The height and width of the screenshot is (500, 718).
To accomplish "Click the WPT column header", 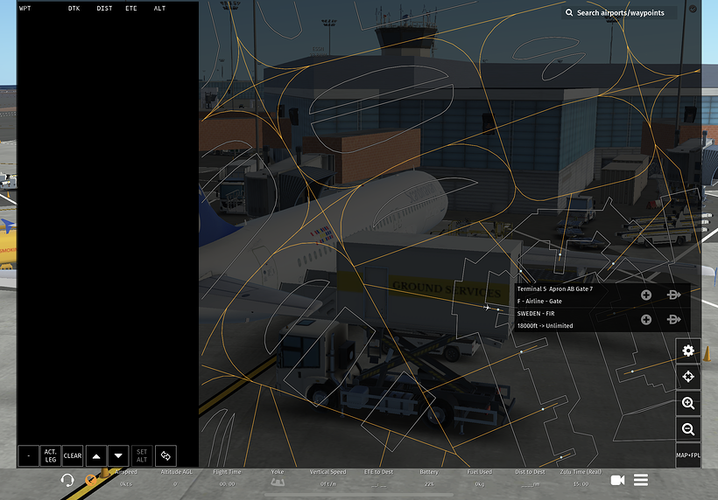I will (x=25, y=8).
